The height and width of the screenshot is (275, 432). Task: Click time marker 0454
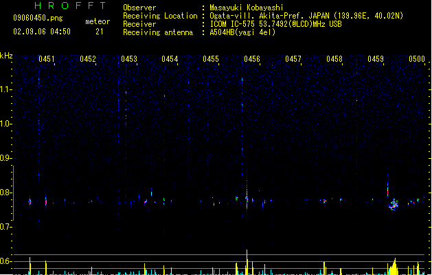click(170, 59)
